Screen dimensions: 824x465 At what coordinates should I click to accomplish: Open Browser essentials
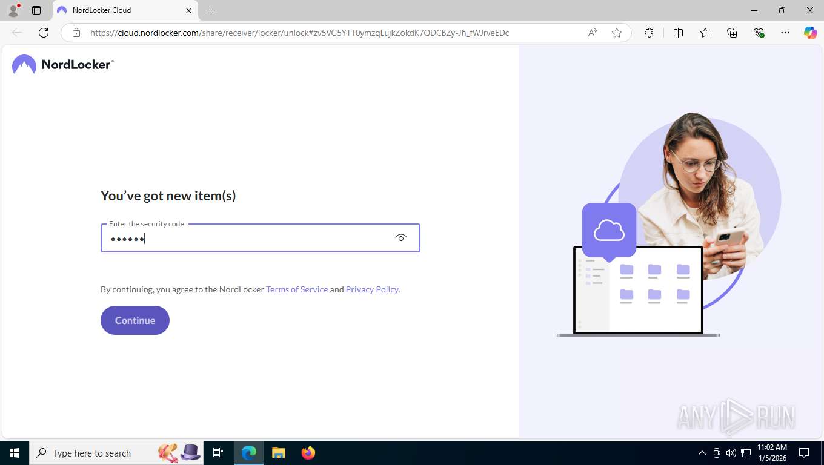759,33
